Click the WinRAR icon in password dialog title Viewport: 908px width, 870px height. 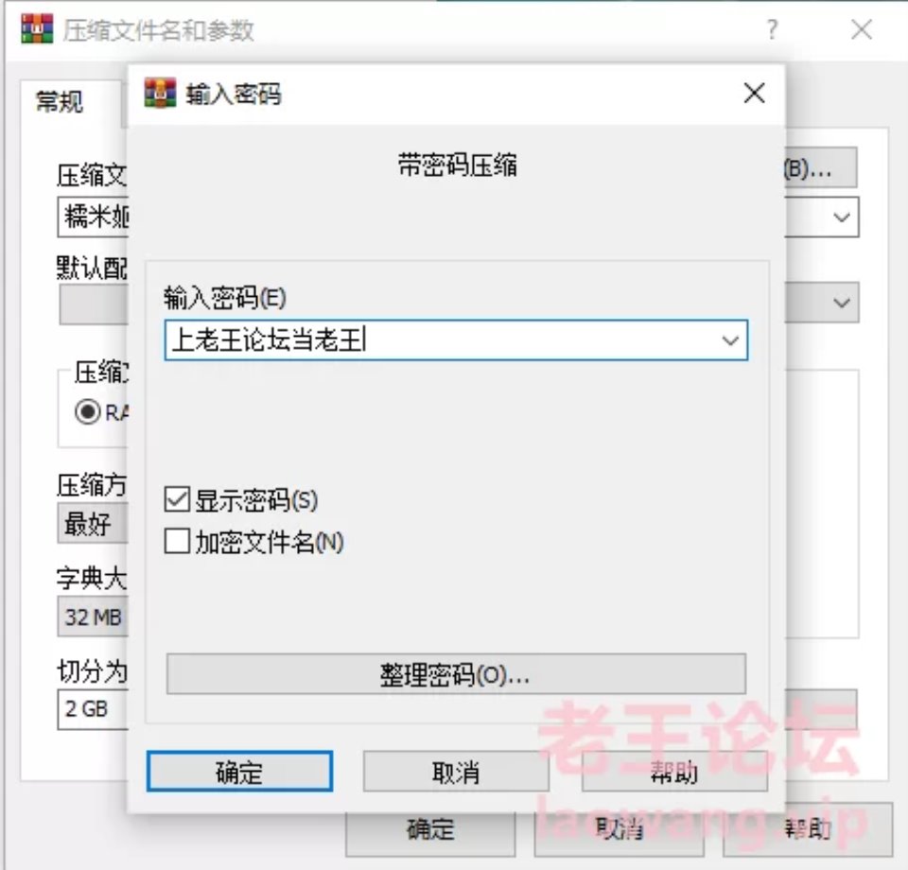160,93
